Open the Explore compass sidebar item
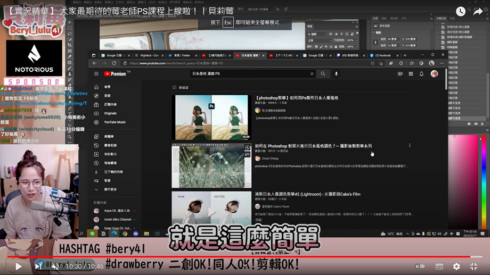Viewport: 490px width, 275px height. pyautogui.click(x=103, y=96)
